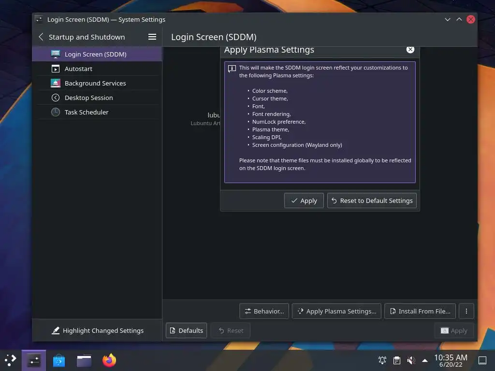Click the Background Services bell icon
The height and width of the screenshot is (371, 495).
(56, 83)
